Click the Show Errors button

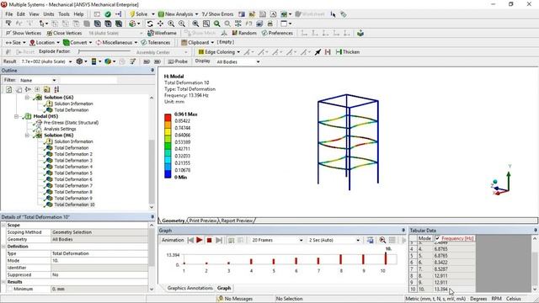(x=217, y=14)
